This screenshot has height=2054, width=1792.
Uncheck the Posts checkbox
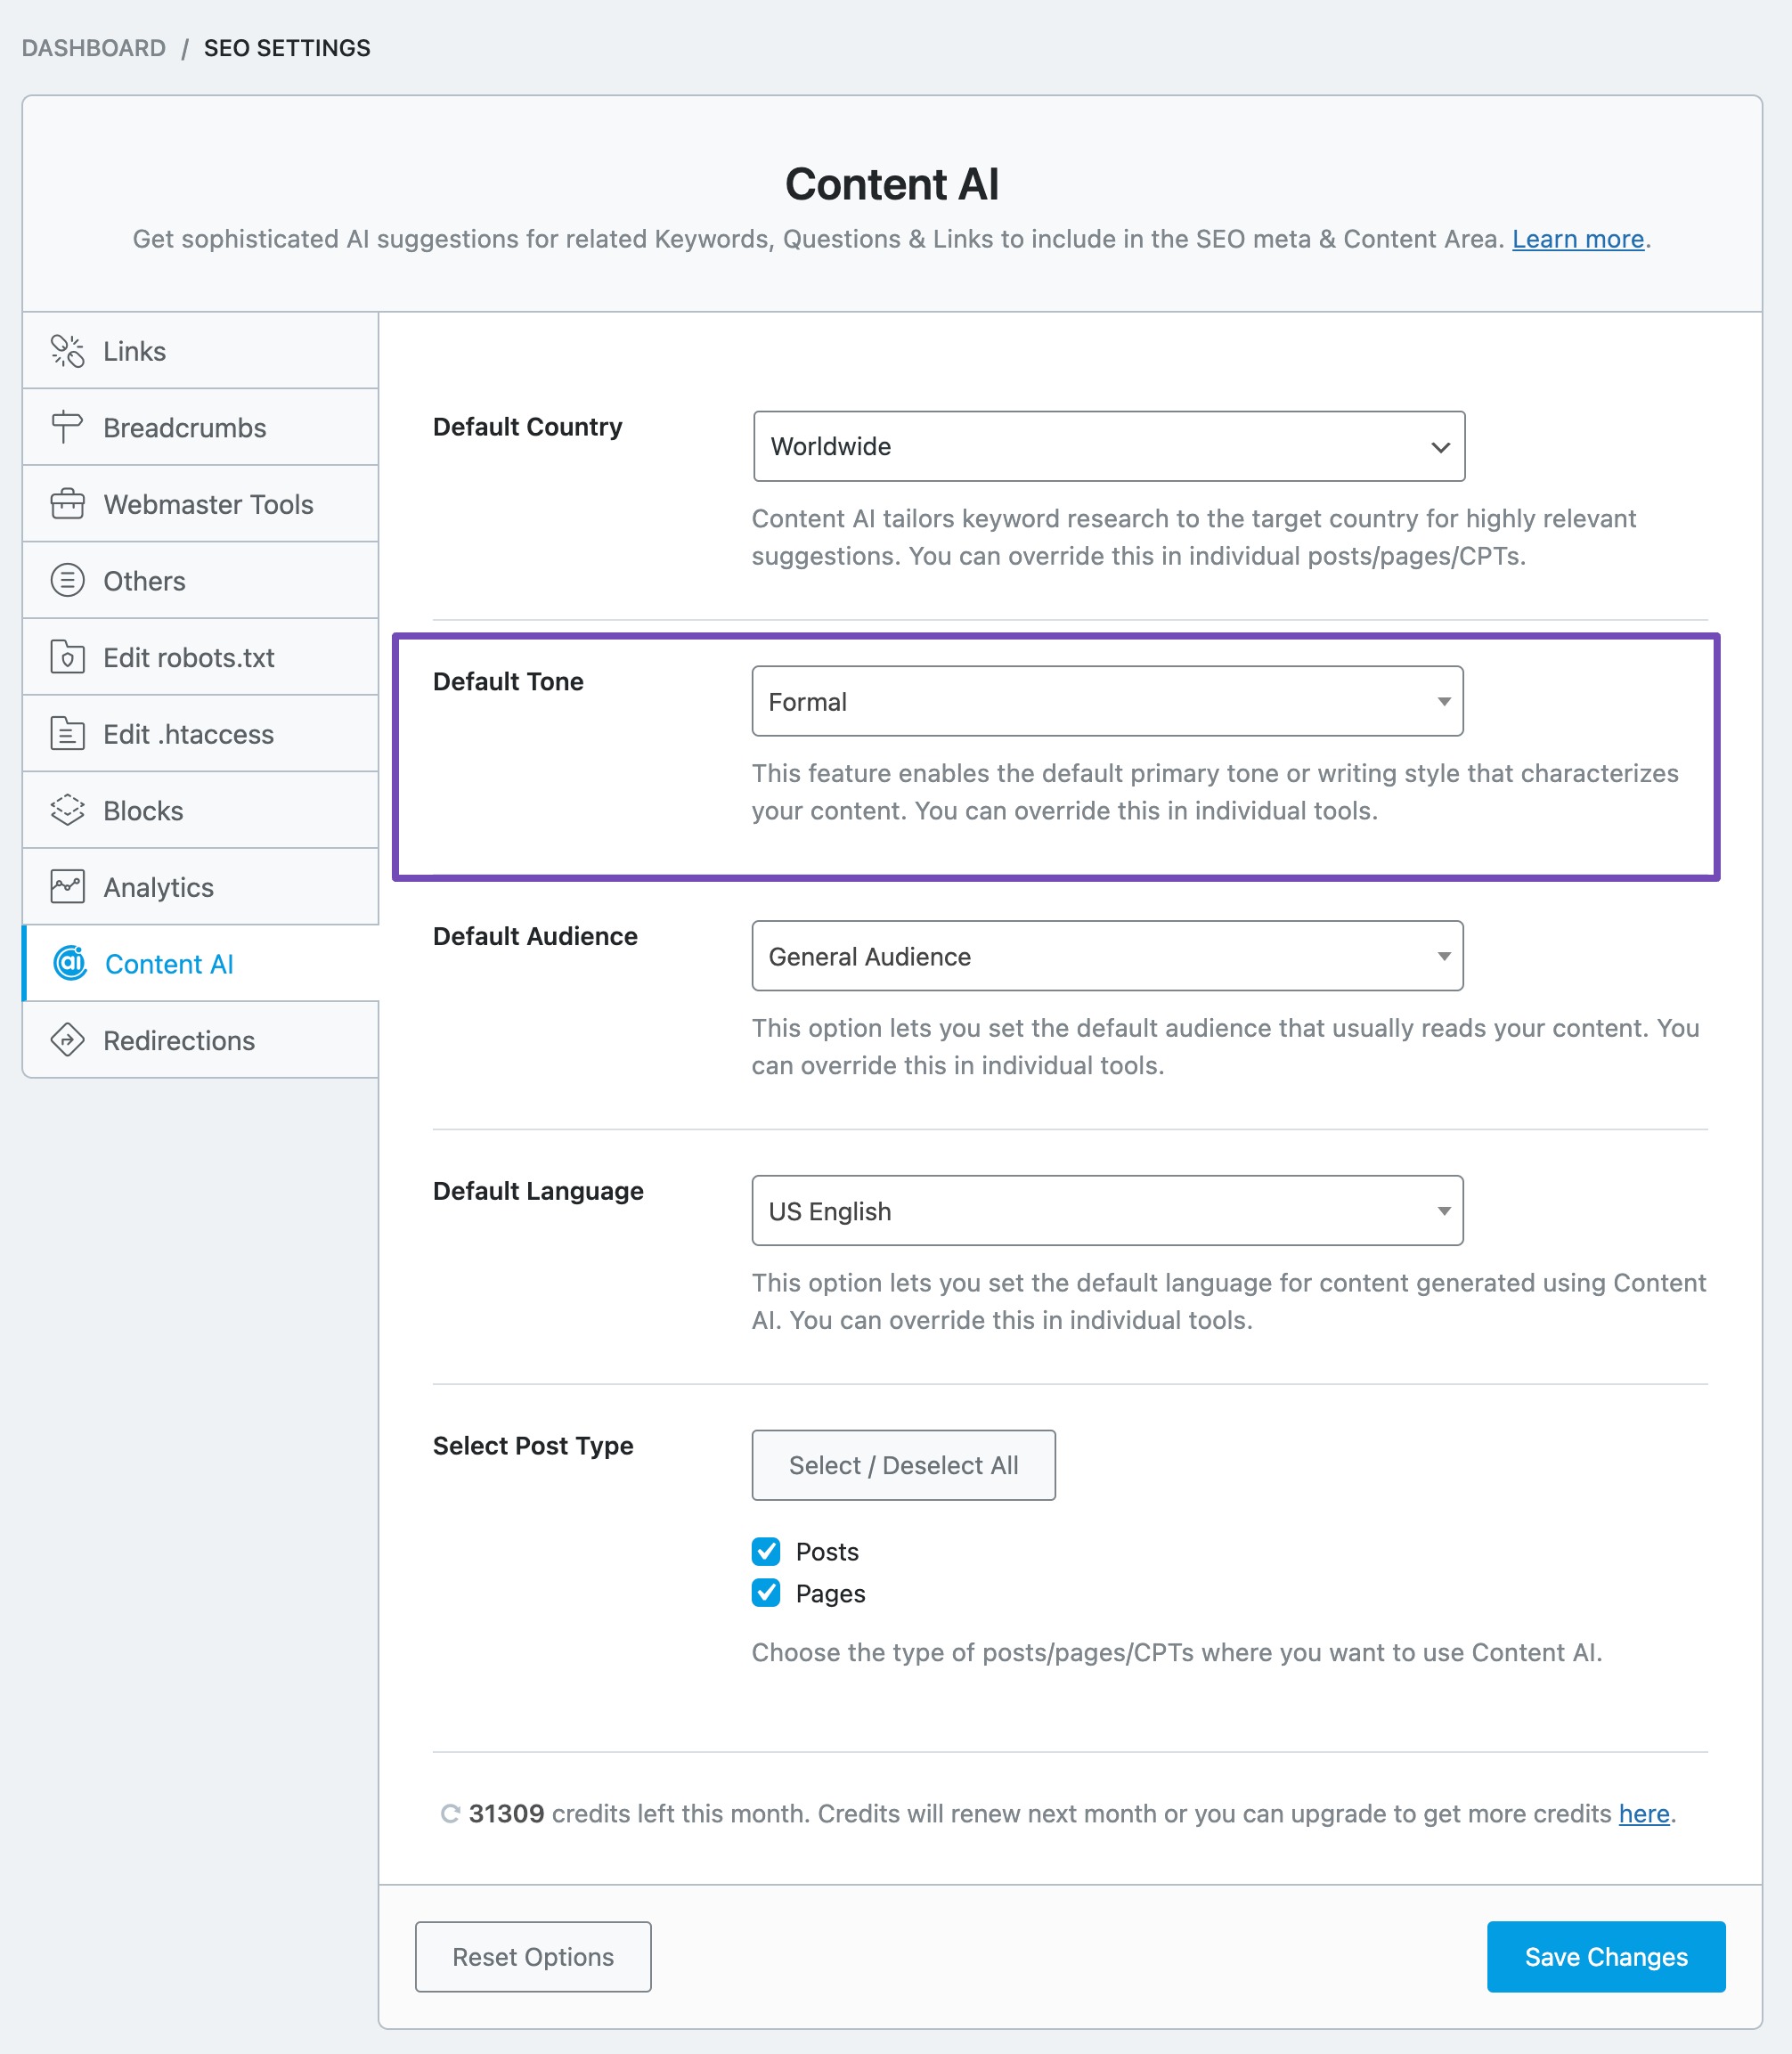pos(766,1551)
